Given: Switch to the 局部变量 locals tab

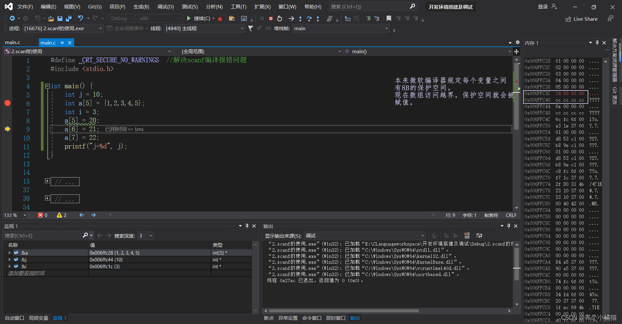Looking at the screenshot, I should [38, 318].
